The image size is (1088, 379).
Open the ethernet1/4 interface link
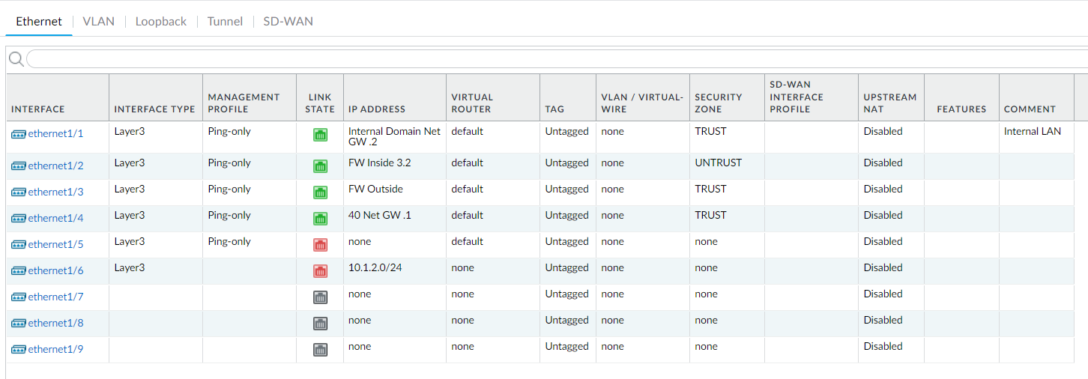(x=55, y=218)
